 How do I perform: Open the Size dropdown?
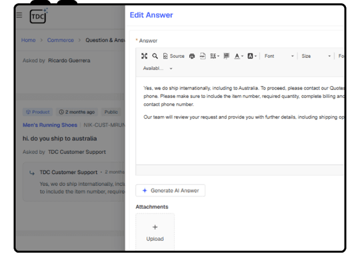click(316, 56)
